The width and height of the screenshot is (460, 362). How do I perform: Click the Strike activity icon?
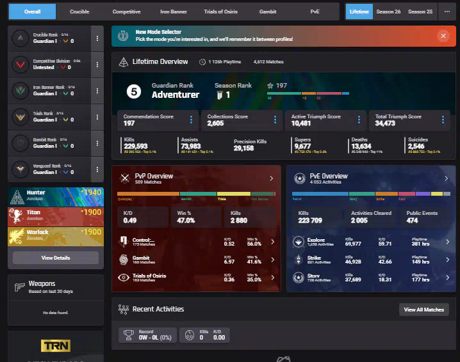(x=299, y=260)
